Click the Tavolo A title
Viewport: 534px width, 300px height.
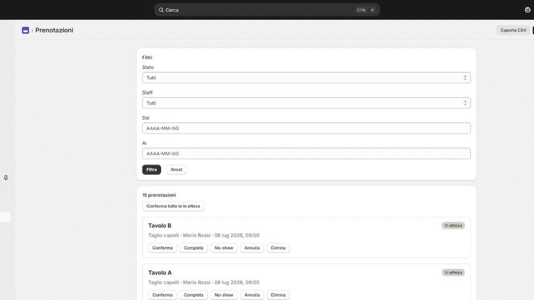pyautogui.click(x=160, y=272)
